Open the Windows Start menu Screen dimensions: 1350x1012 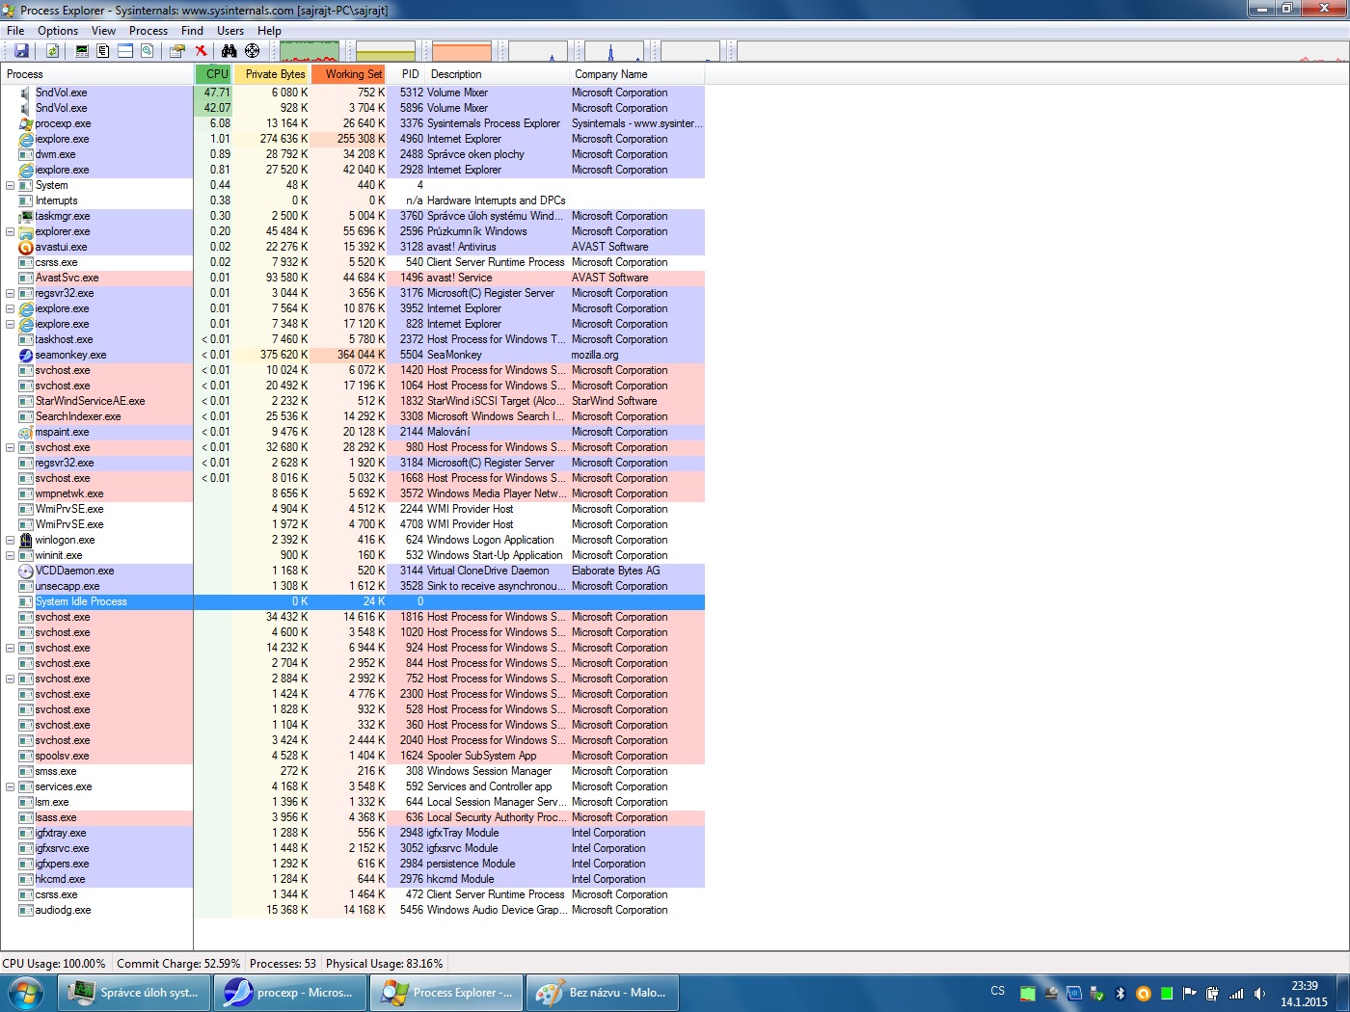point(25,993)
